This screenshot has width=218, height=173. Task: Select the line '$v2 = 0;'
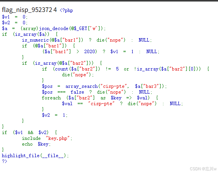point(15,23)
